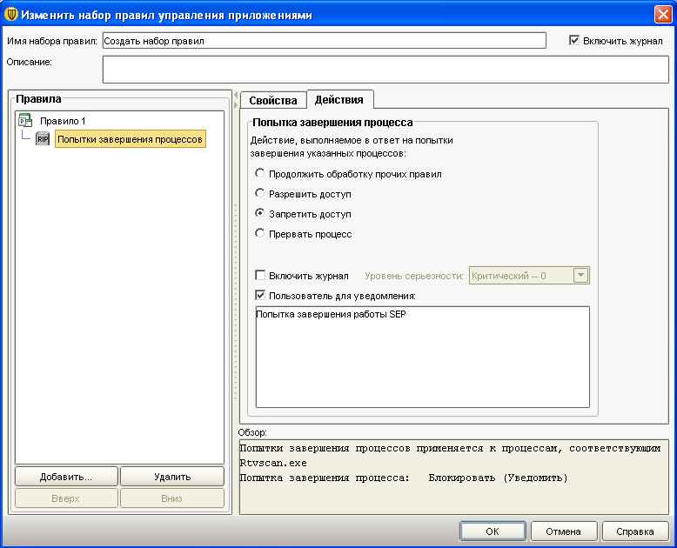Click the Попытка завершения процесса group heading

tap(332, 123)
